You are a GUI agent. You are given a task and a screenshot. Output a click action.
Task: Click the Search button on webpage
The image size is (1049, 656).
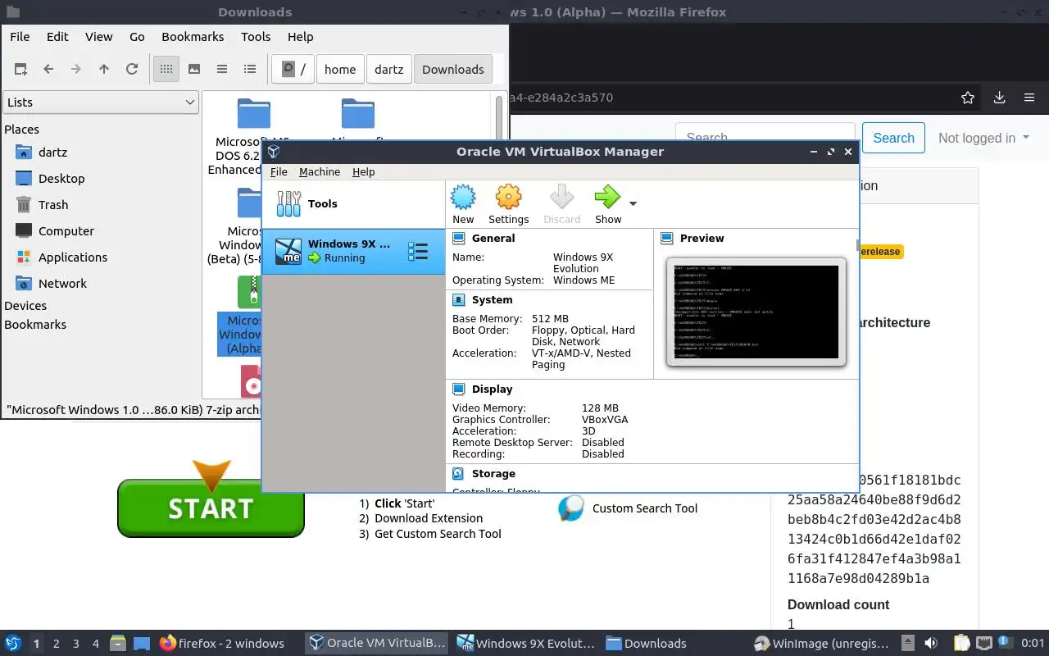pyautogui.click(x=893, y=138)
